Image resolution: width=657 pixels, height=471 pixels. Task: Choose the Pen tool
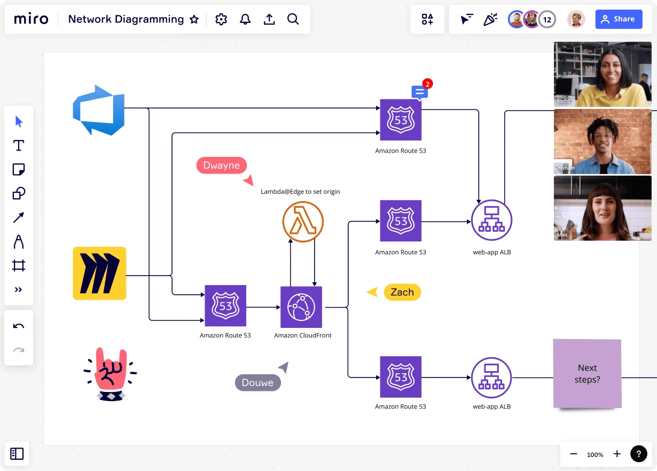[x=19, y=241]
